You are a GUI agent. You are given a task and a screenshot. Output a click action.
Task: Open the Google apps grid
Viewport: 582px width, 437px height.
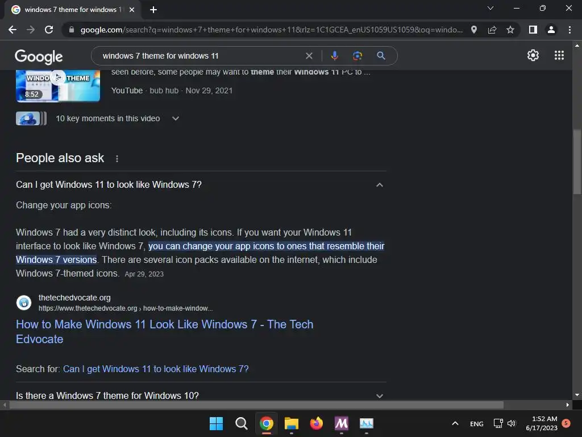559,55
